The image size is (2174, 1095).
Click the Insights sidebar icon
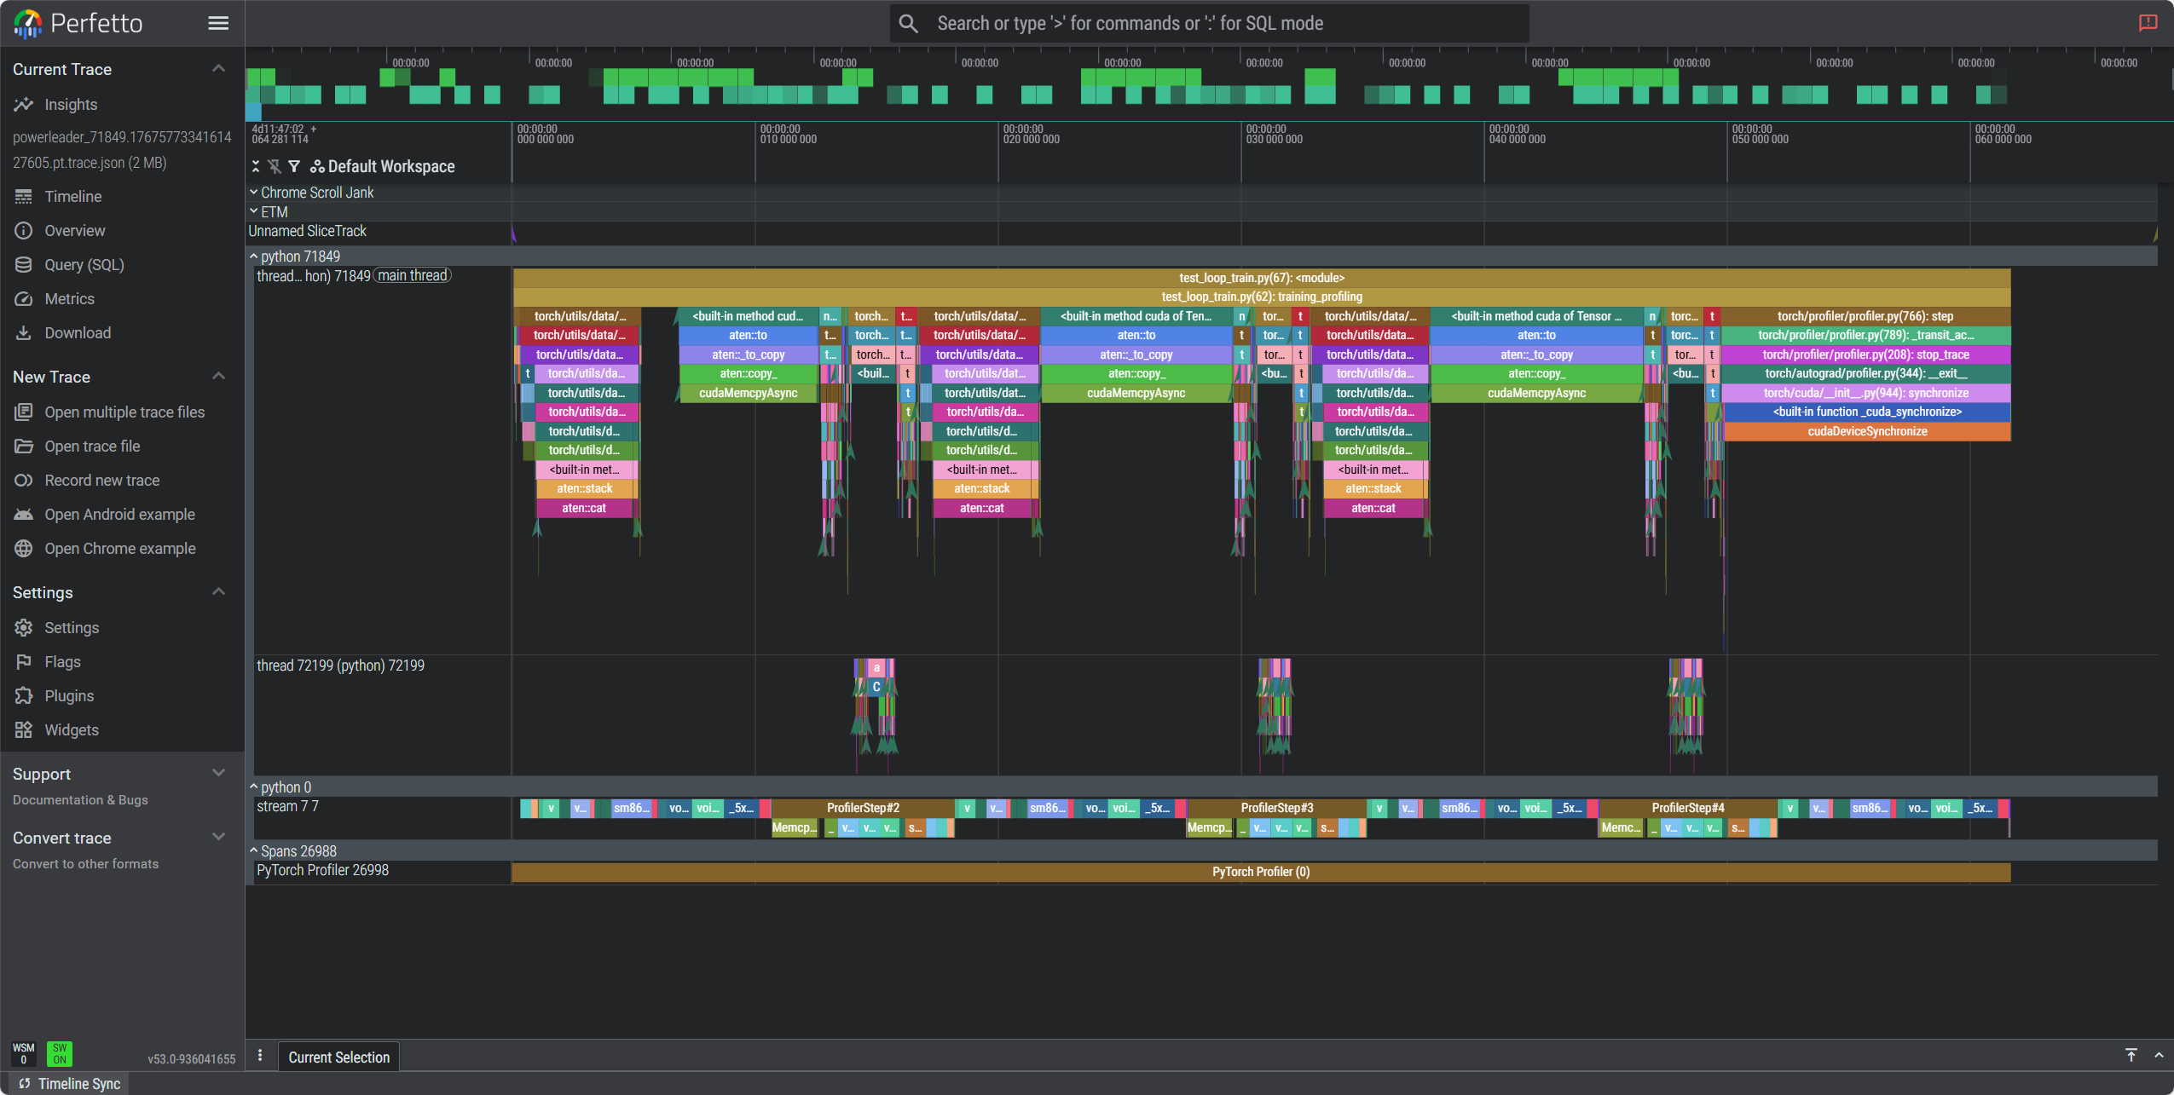click(x=24, y=104)
